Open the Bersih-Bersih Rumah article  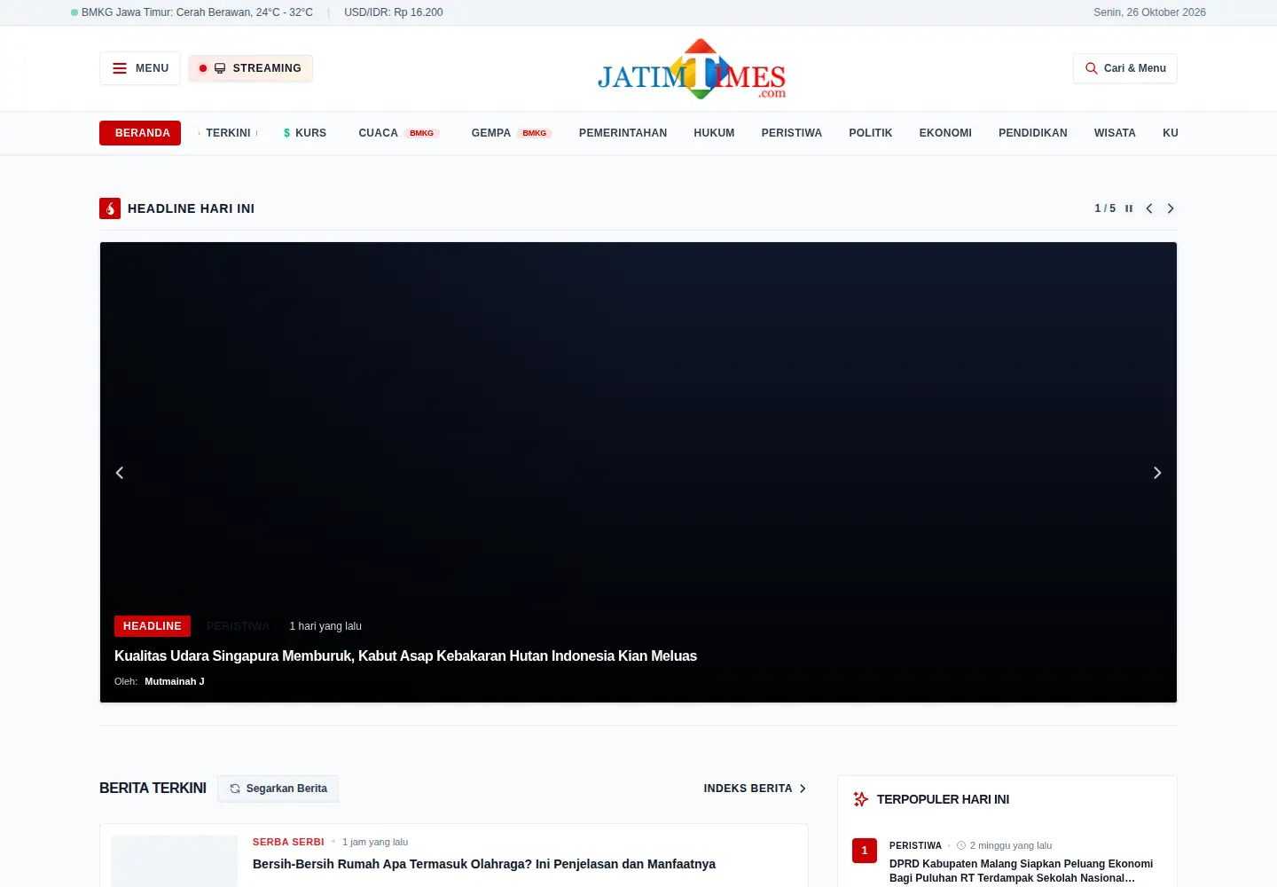click(484, 864)
